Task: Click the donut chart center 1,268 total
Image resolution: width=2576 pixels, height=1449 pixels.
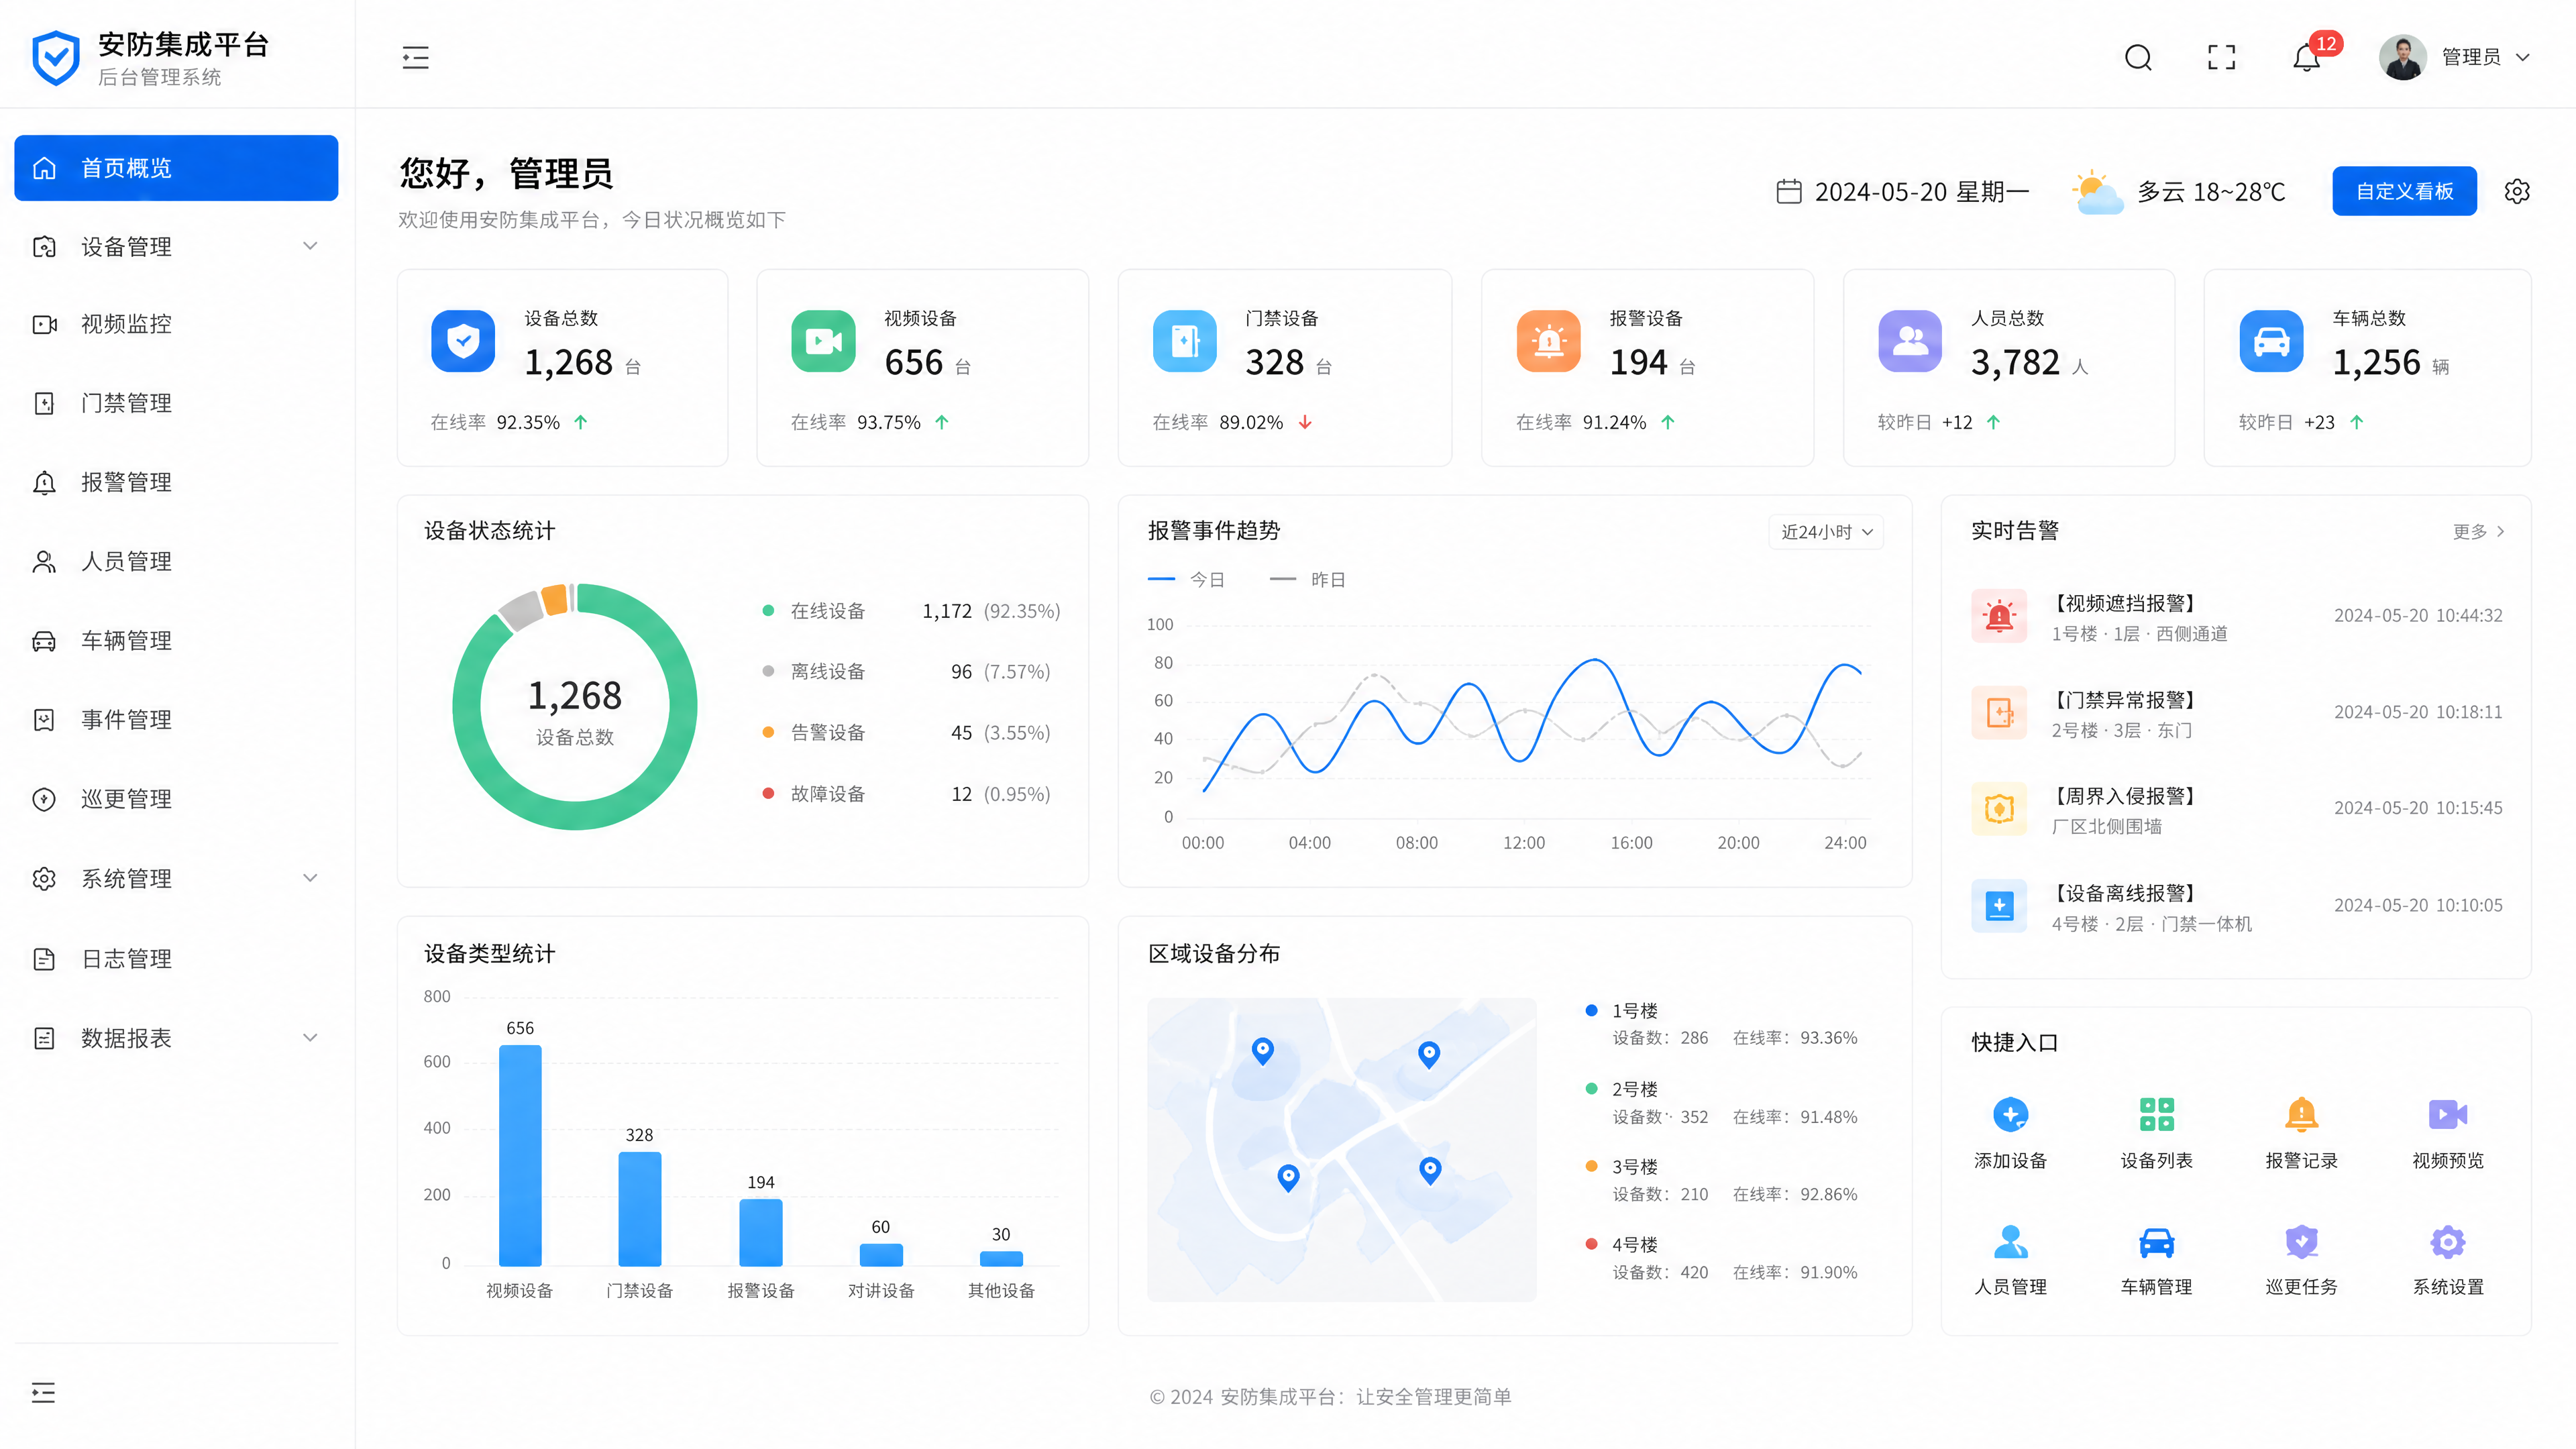Action: 575,695
